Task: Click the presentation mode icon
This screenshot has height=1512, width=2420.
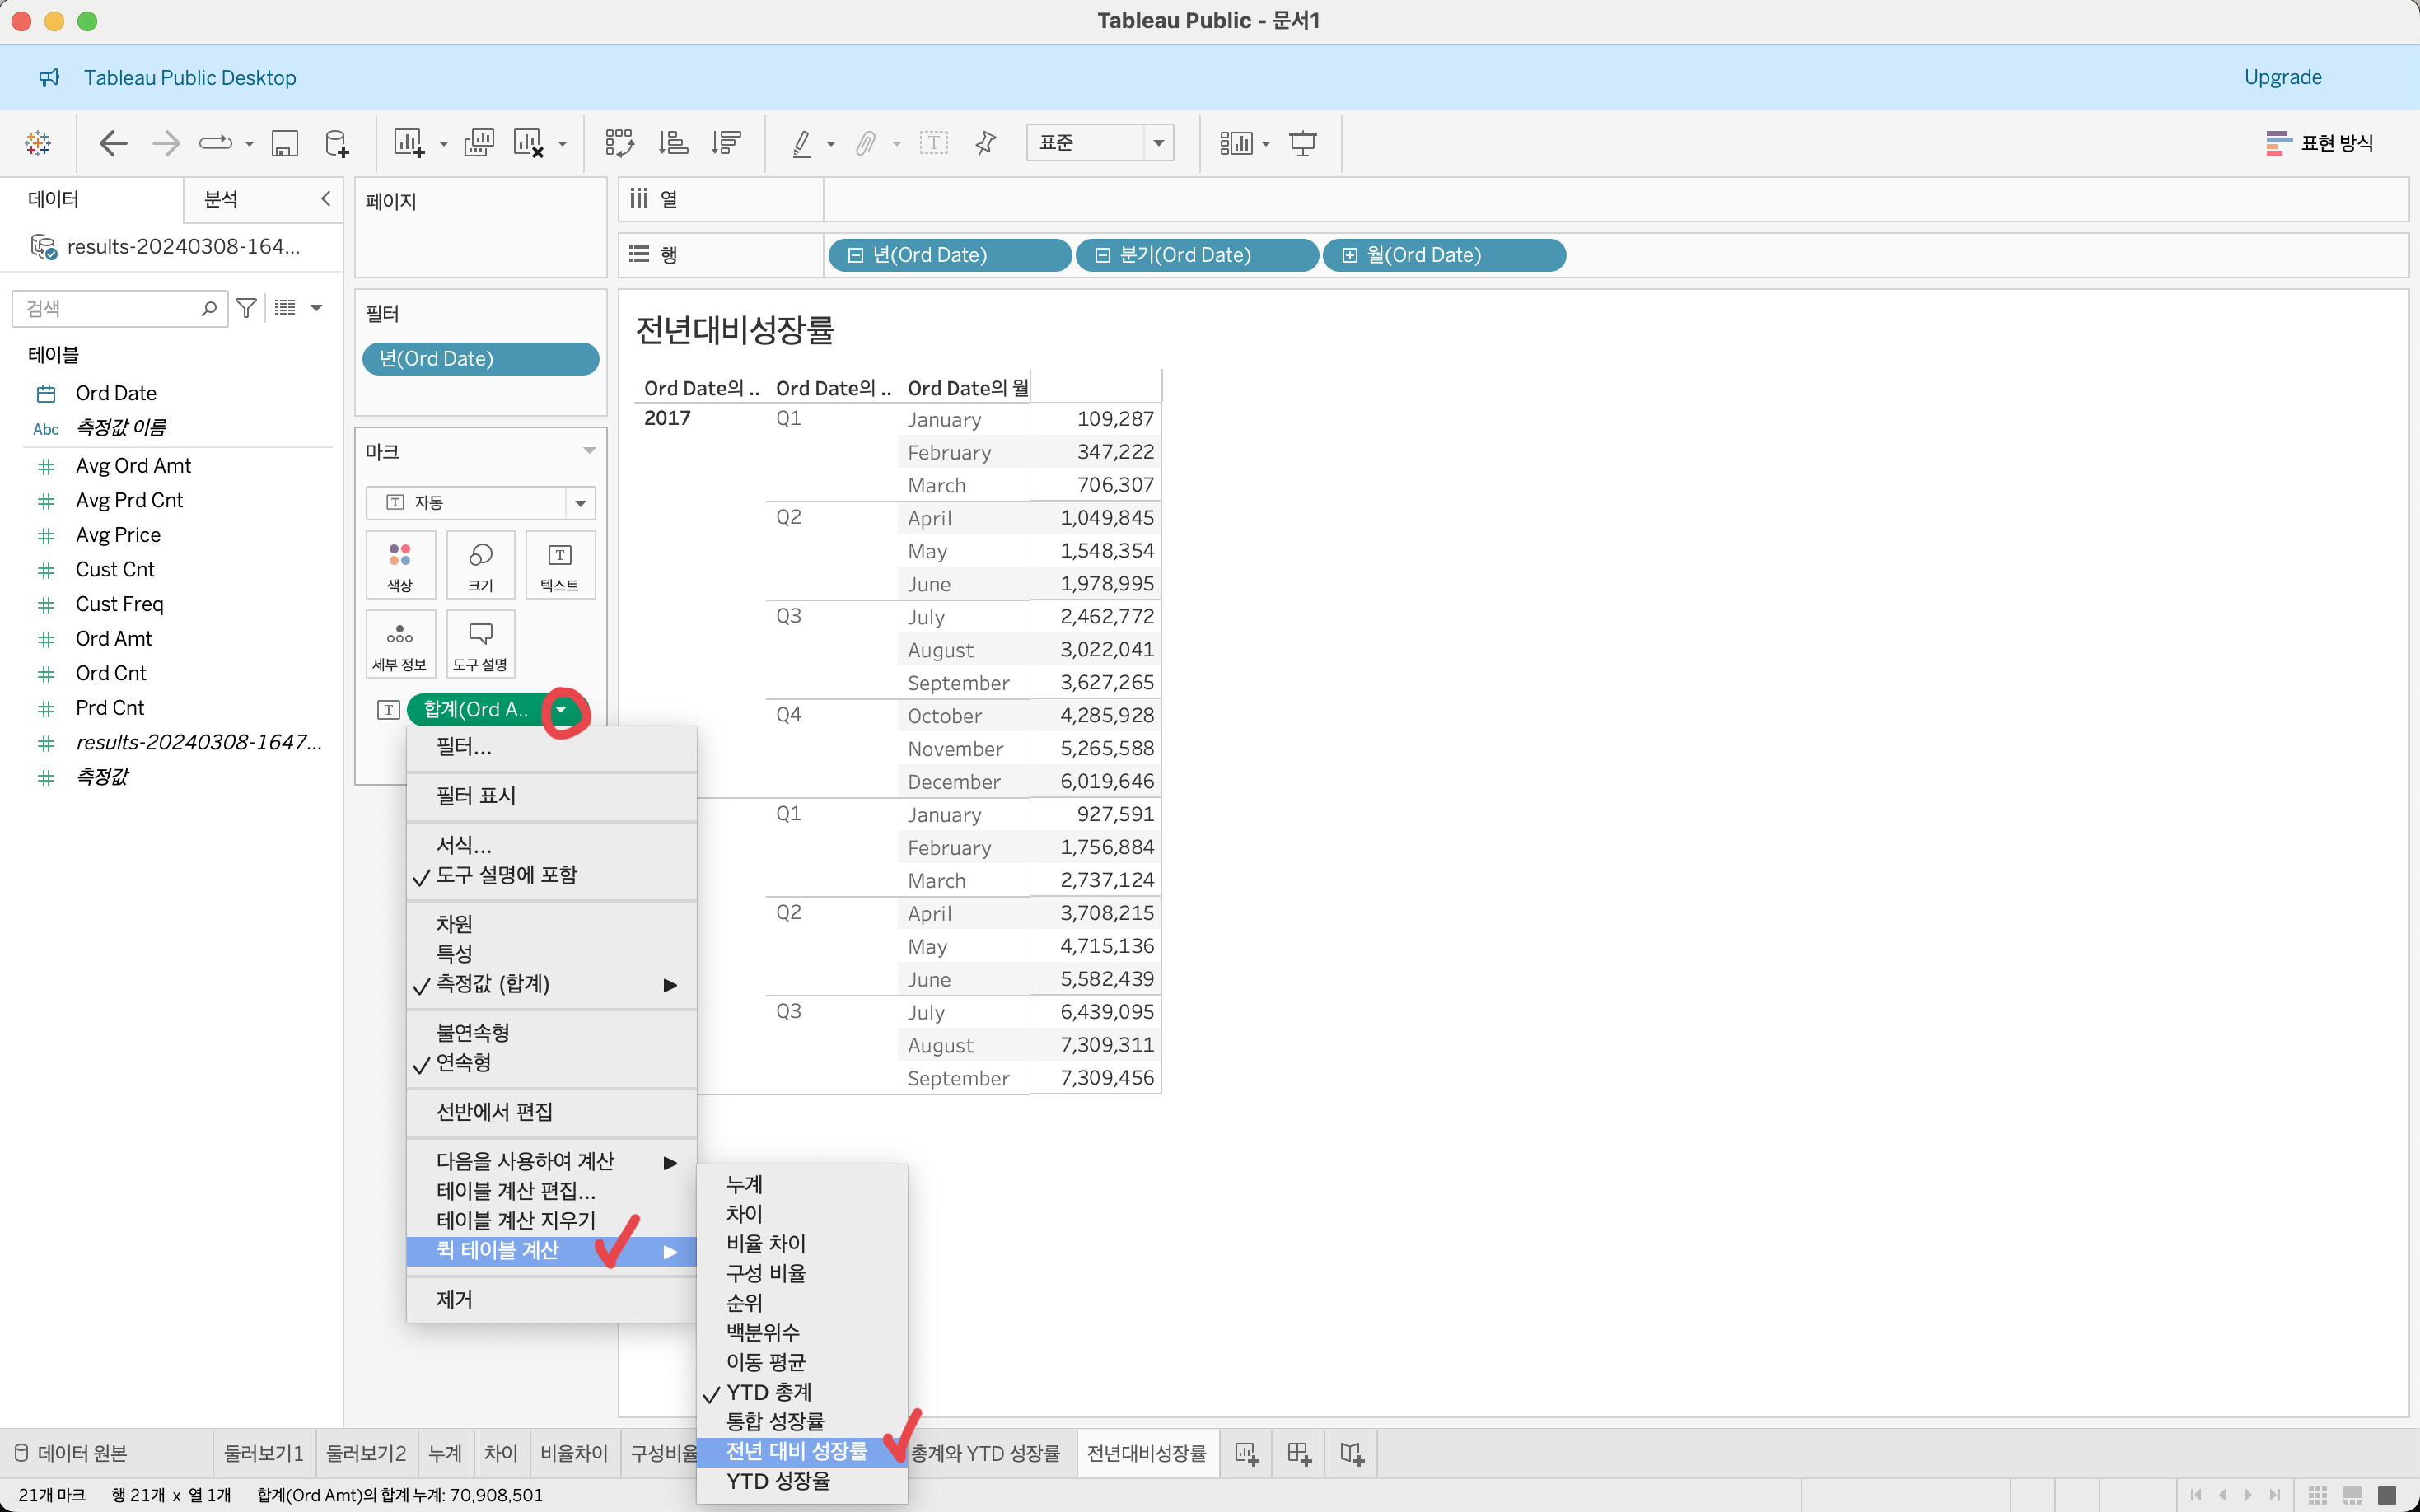Action: 1302,143
